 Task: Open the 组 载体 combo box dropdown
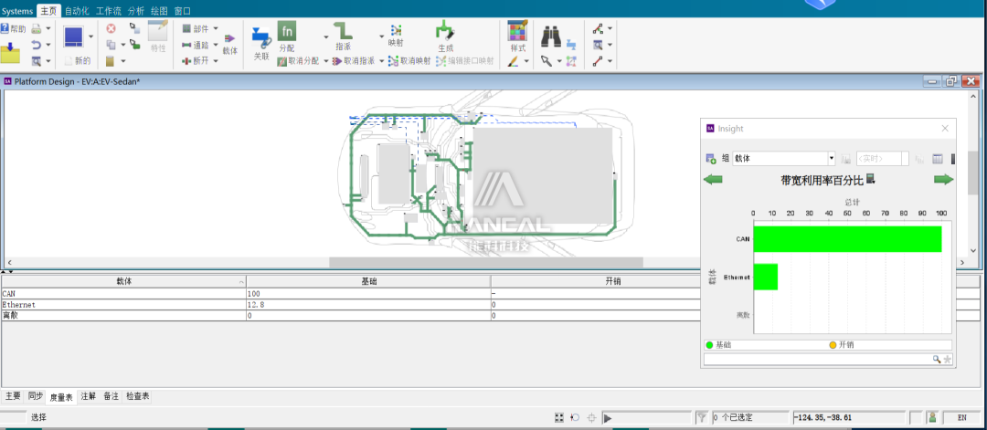(831, 159)
